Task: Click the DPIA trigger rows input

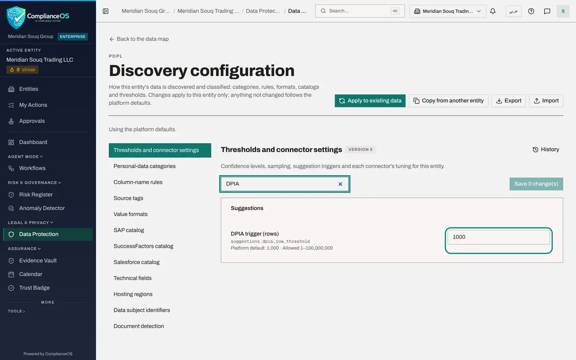Action: tap(499, 237)
